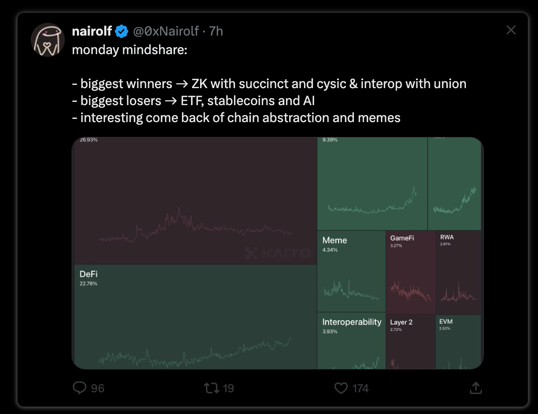Click the Kaito logo watermark
The height and width of the screenshot is (414, 538).
click(x=278, y=253)
